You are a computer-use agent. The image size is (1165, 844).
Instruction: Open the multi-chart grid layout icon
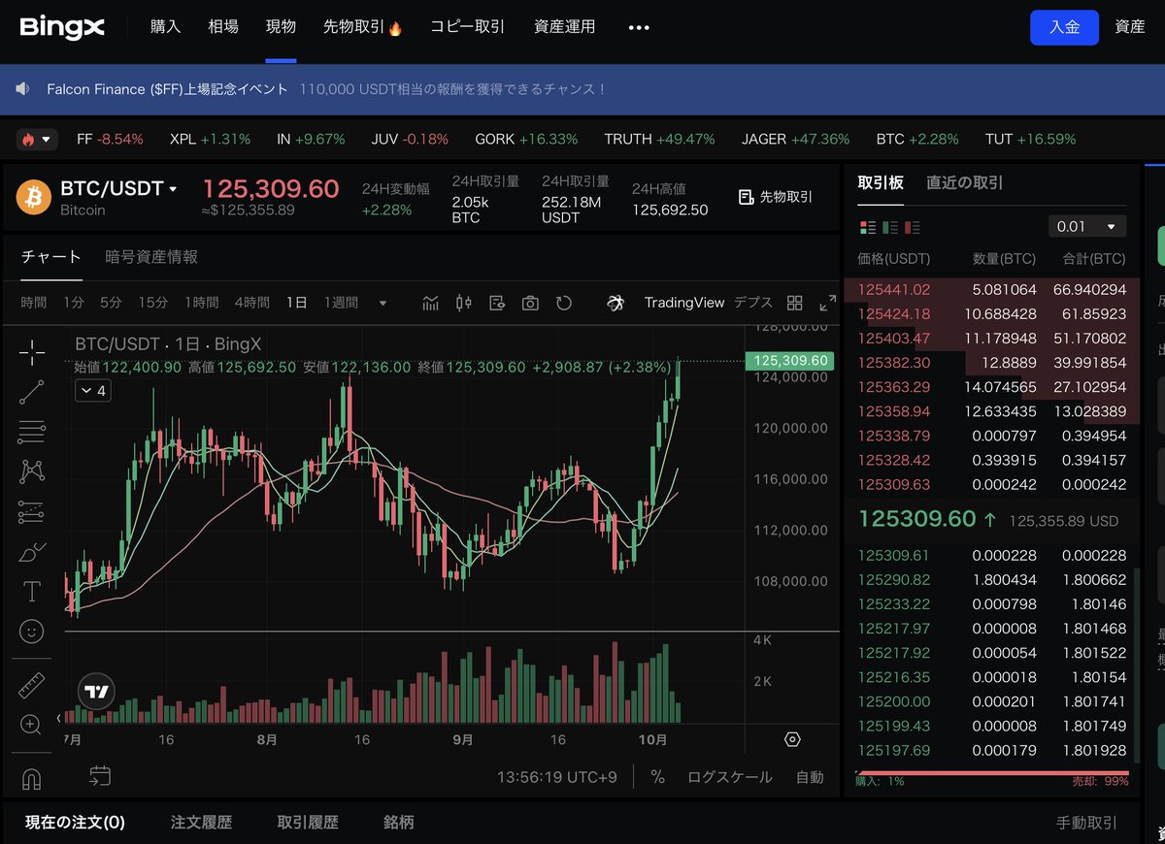click(794, 303)
